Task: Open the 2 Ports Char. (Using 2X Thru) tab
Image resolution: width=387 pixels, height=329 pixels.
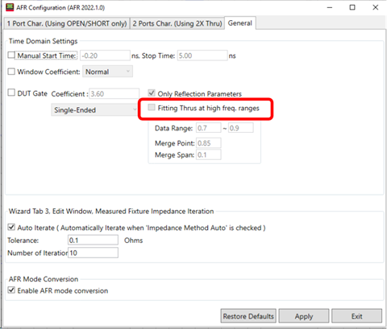Action: coord(177,23)
